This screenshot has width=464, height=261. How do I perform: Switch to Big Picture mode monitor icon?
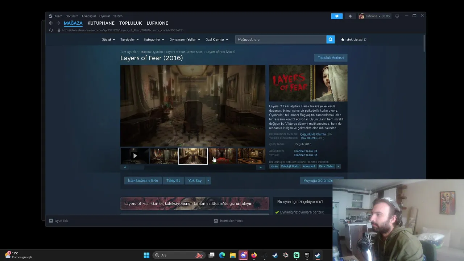pyautogui.click(x=397, y=16)
